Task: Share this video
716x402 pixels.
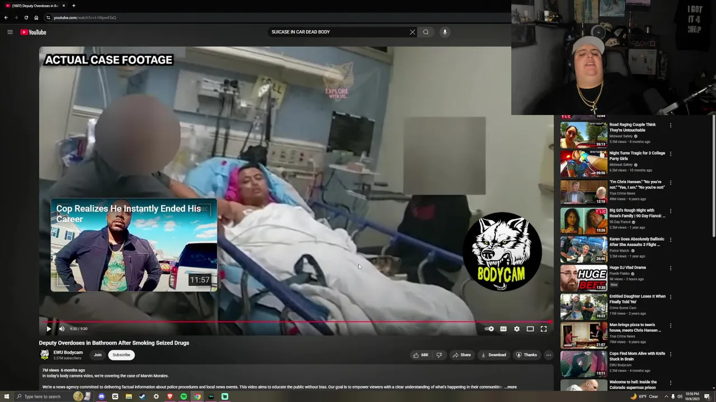Action: point(461,355)
